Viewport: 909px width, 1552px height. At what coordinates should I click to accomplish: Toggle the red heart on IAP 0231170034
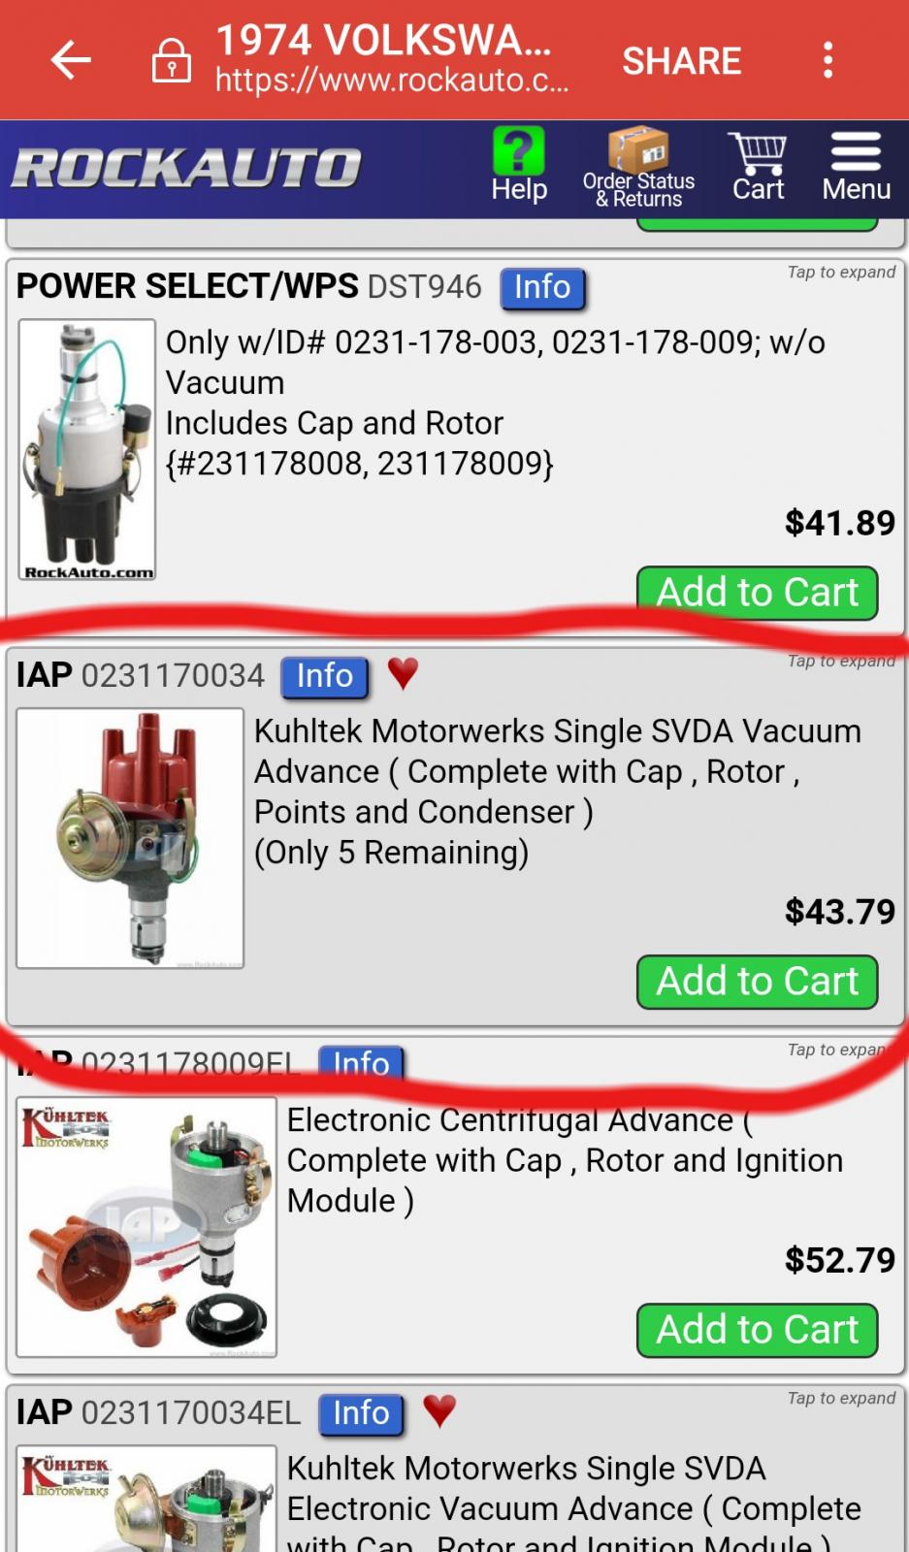tap(403, 673)
